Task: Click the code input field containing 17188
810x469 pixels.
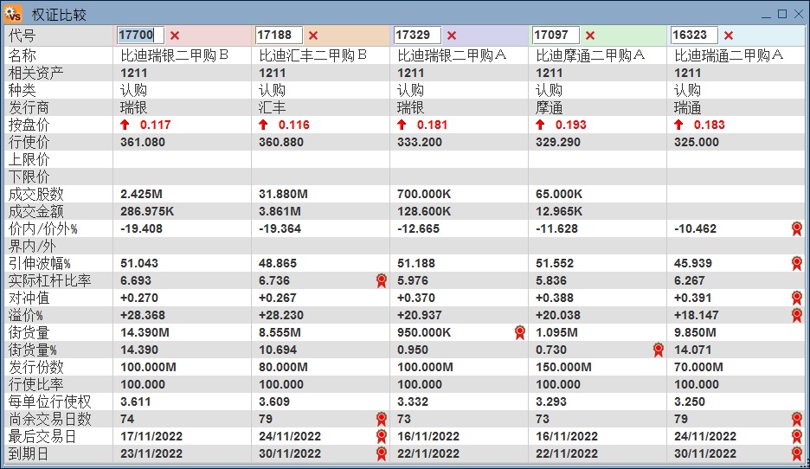Action: (x=279, y=35)
